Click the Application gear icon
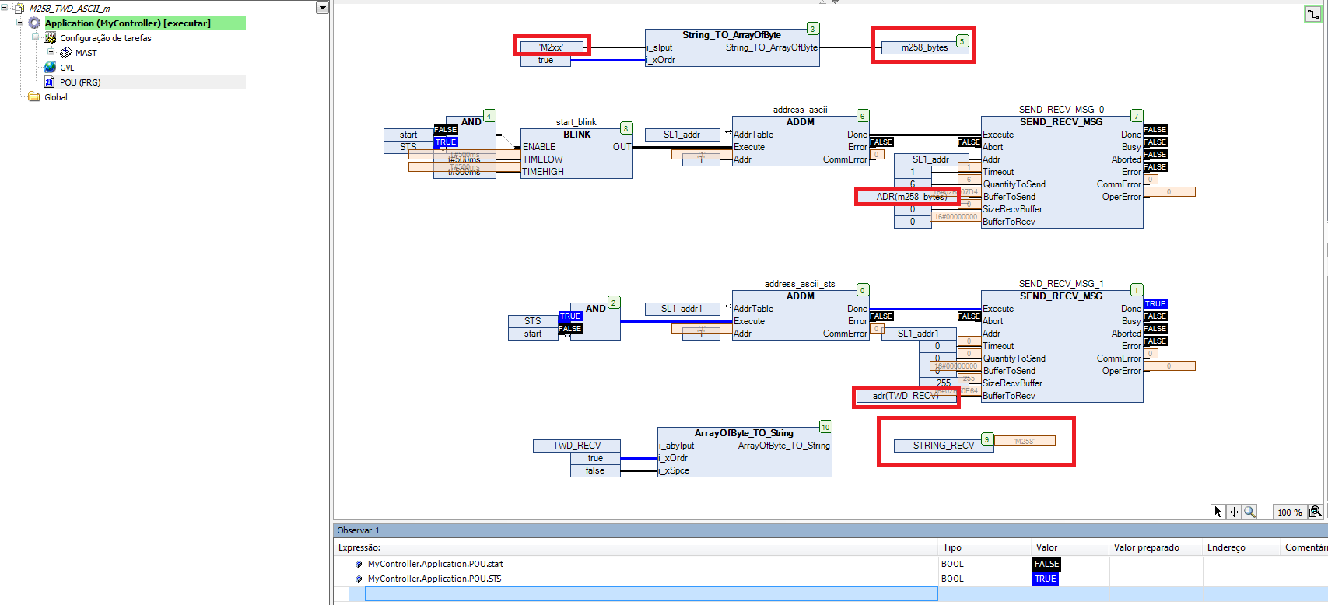 [34, 23]
